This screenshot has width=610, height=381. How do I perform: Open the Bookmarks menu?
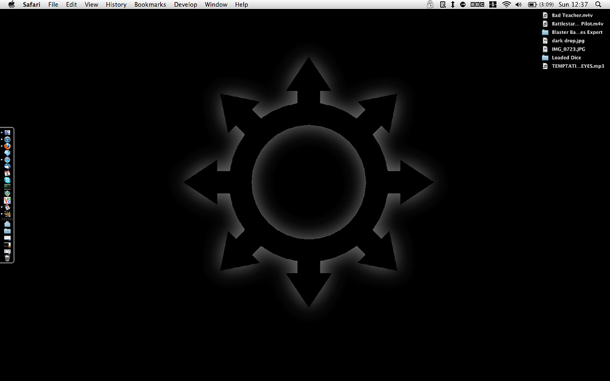click(150, 5)
